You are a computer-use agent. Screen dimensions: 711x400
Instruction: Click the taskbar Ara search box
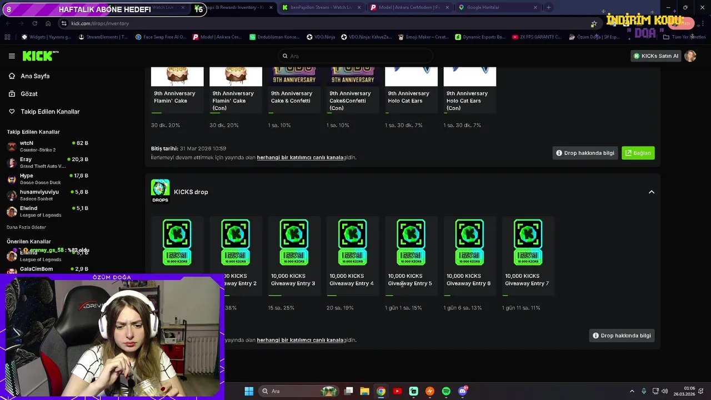pos(299,391)
